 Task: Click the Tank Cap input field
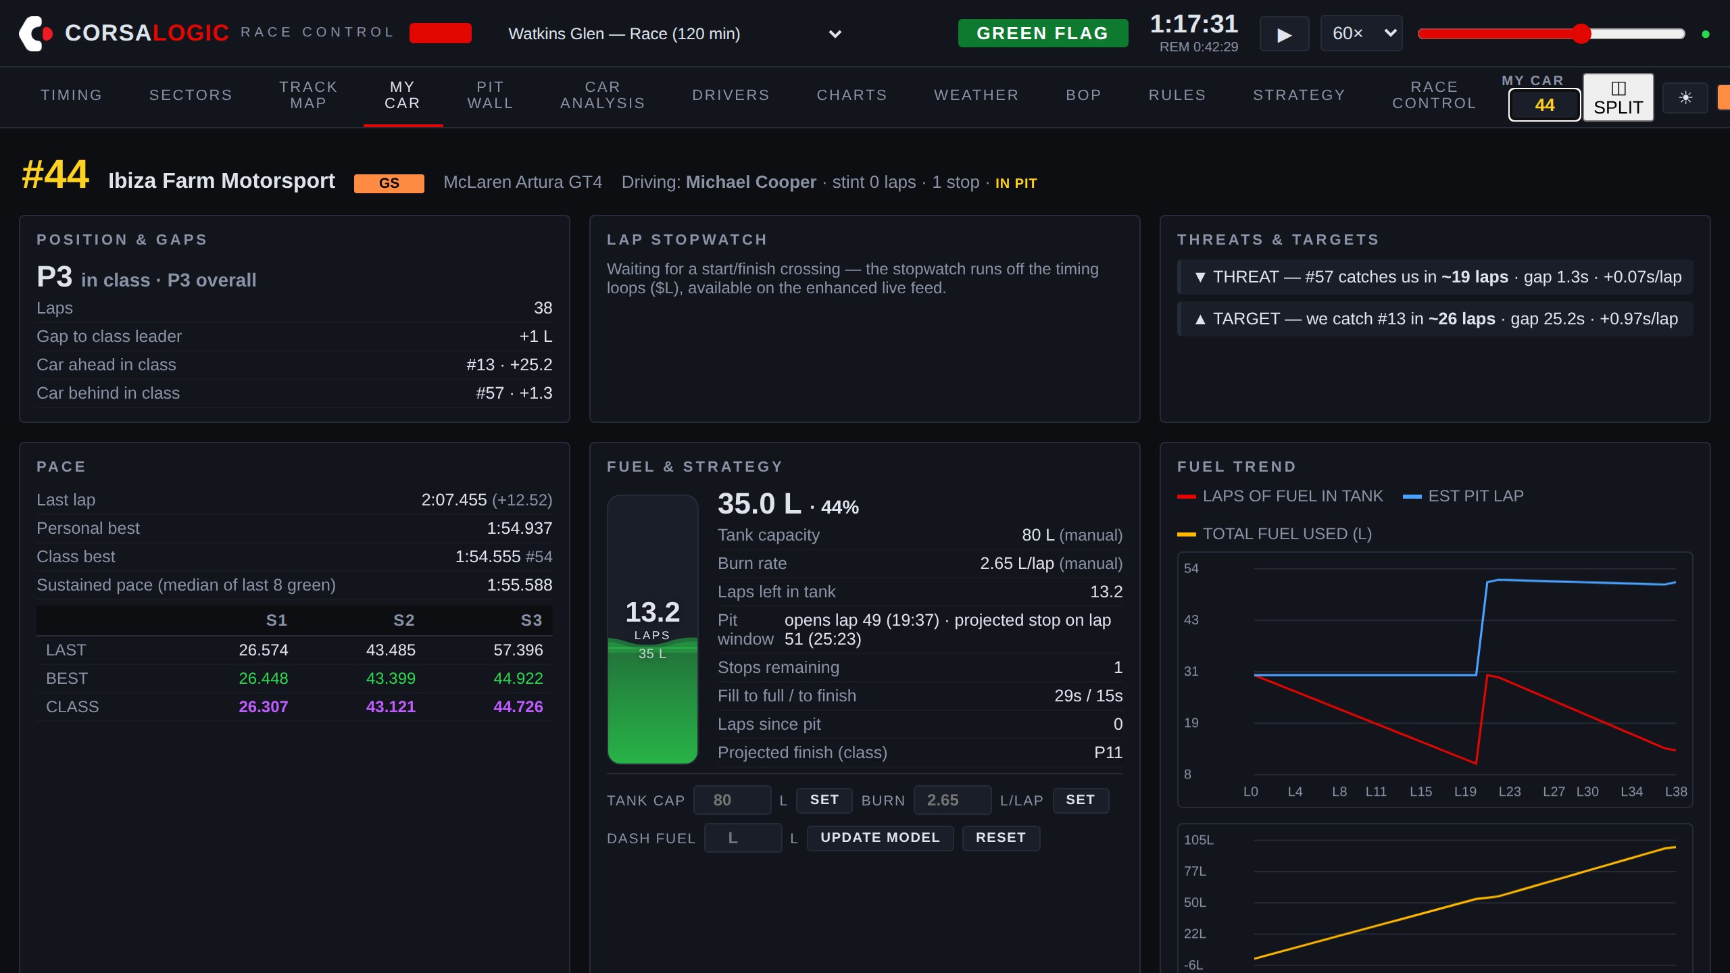pyautogui.click(x=733, y=800)
